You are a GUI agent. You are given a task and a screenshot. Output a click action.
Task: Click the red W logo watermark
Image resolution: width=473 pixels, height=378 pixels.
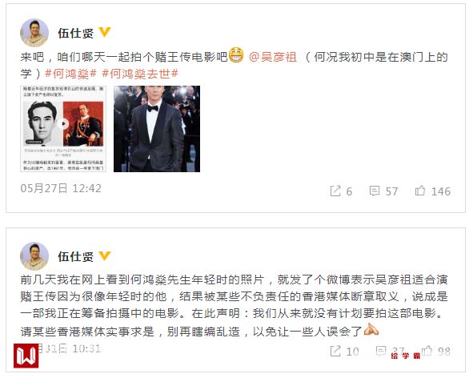(x=26, y=356)
